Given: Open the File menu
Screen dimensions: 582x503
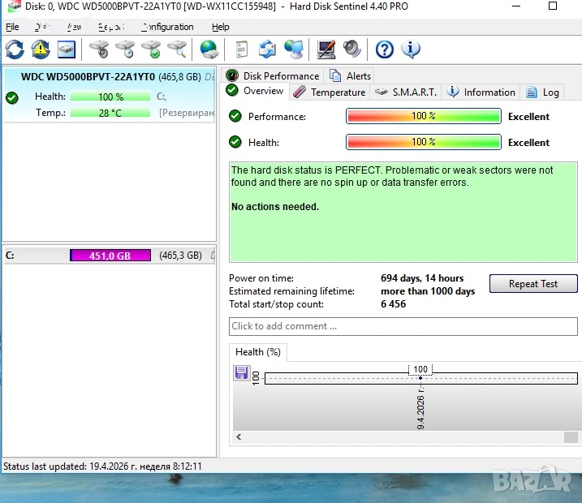Looking at the screenshot, I should tap(12, 27).
